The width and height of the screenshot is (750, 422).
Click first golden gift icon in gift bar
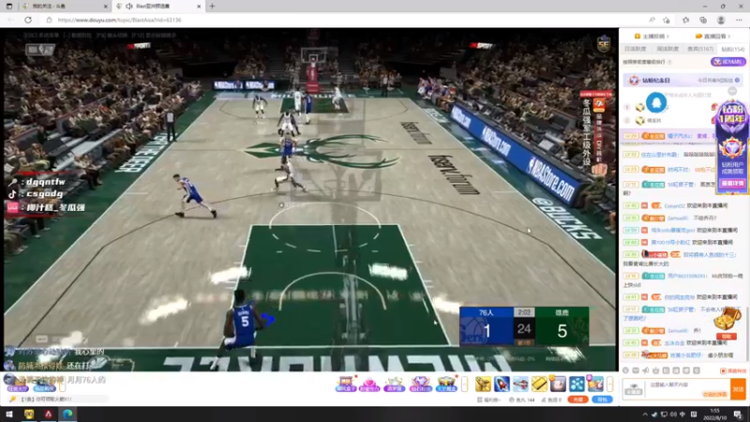point(483,384)
